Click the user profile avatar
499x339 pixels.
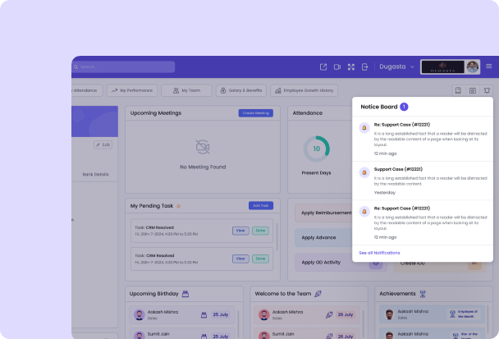click(473, 66)
